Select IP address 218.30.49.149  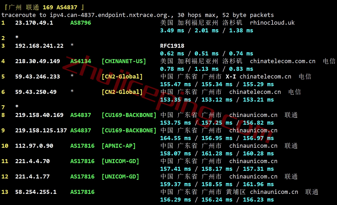(37, 61)
